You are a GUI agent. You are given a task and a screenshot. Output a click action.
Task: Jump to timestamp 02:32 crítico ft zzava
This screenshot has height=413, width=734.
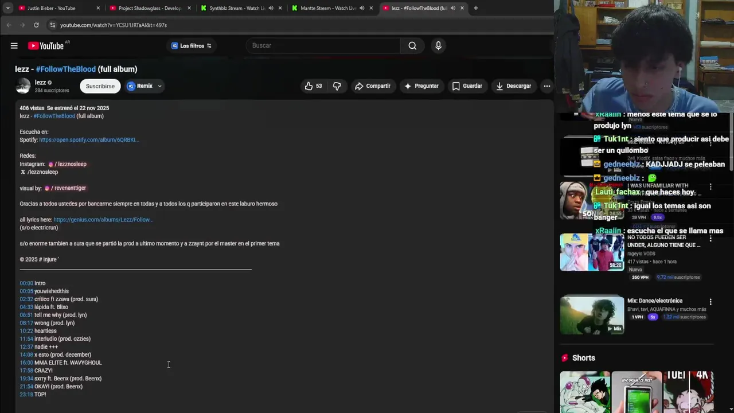(x=26, y=299)
